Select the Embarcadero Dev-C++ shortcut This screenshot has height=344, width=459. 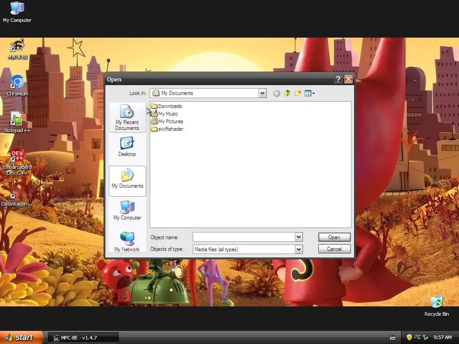click(x=17, y=162)
